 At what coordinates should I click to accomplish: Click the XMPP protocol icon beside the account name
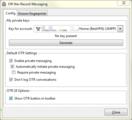tap(38, 29)
